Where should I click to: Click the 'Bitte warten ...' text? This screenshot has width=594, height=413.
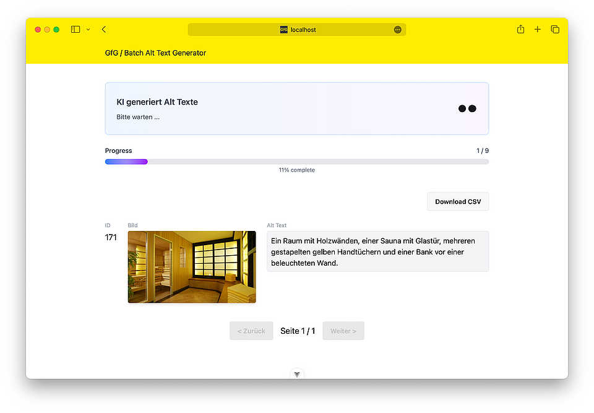[x=138, y=117]
